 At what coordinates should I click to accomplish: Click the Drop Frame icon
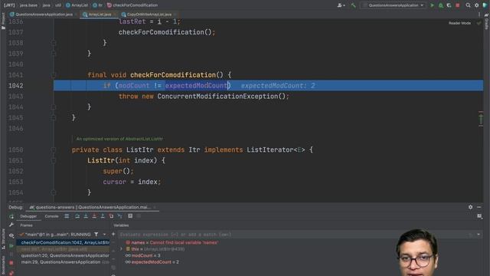[111, 216]
